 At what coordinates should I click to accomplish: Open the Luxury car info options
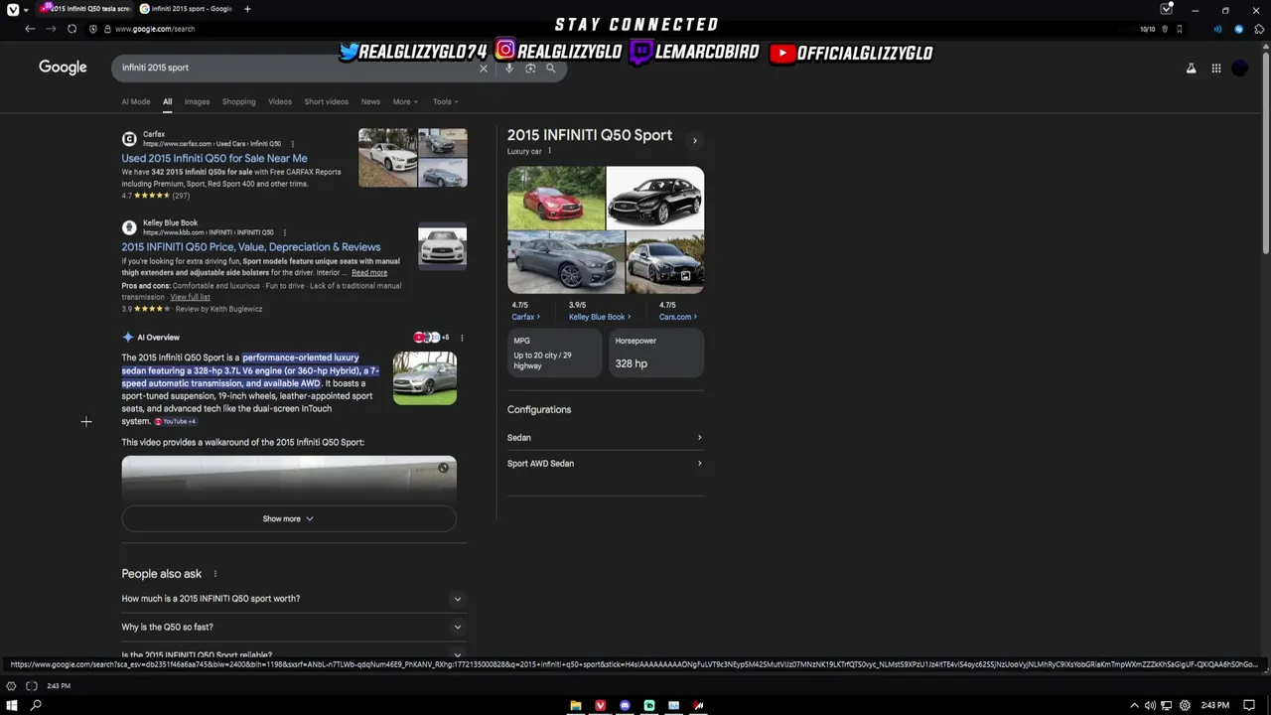point(549,151)
